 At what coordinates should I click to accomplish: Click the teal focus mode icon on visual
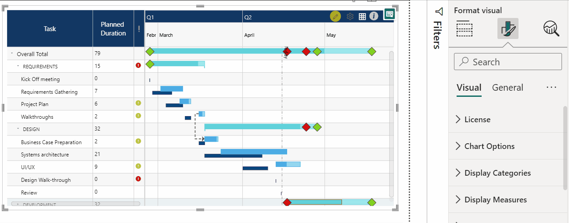(x=389, y=14)
